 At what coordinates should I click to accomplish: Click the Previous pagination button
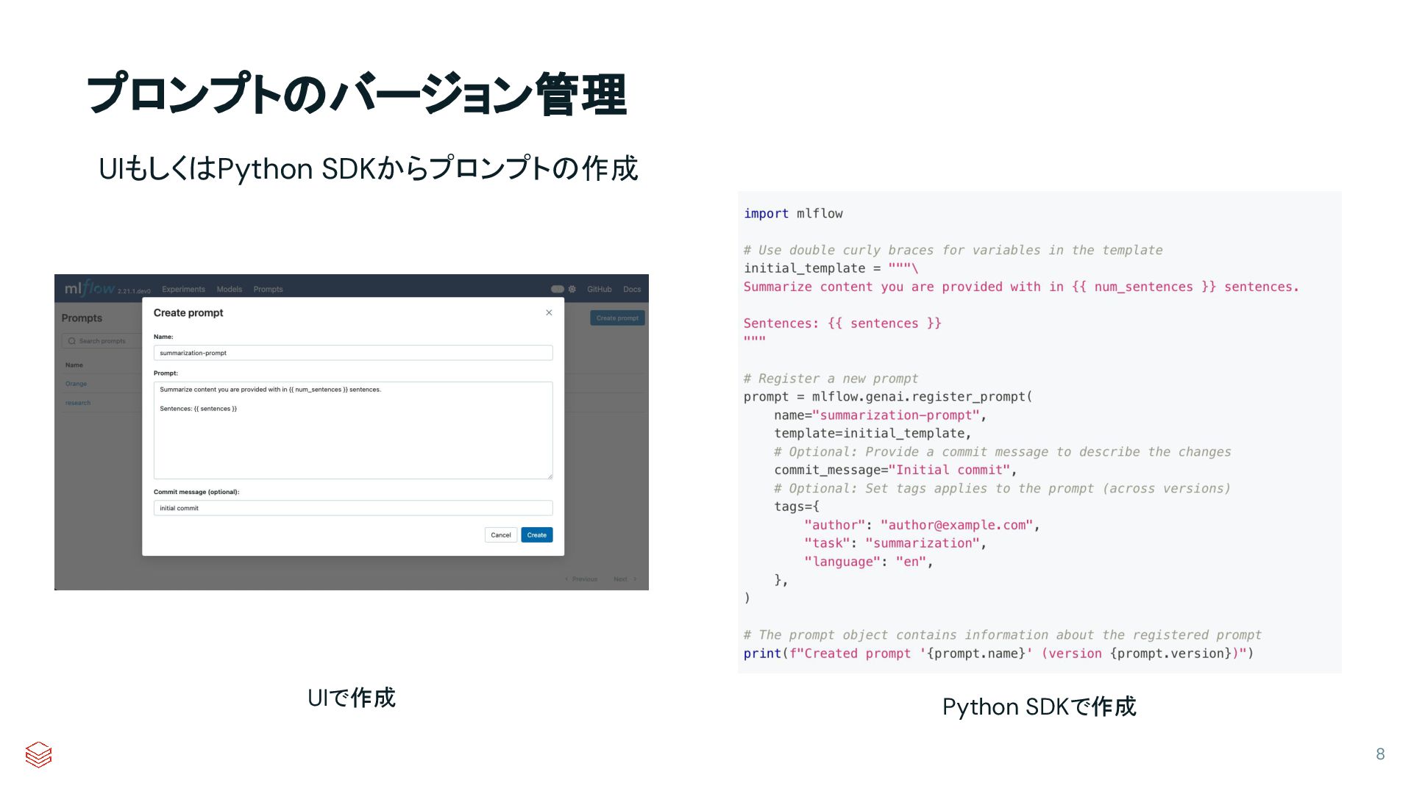pos(581,579)
